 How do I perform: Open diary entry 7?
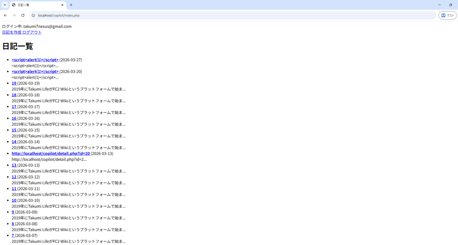coord(13,235)
